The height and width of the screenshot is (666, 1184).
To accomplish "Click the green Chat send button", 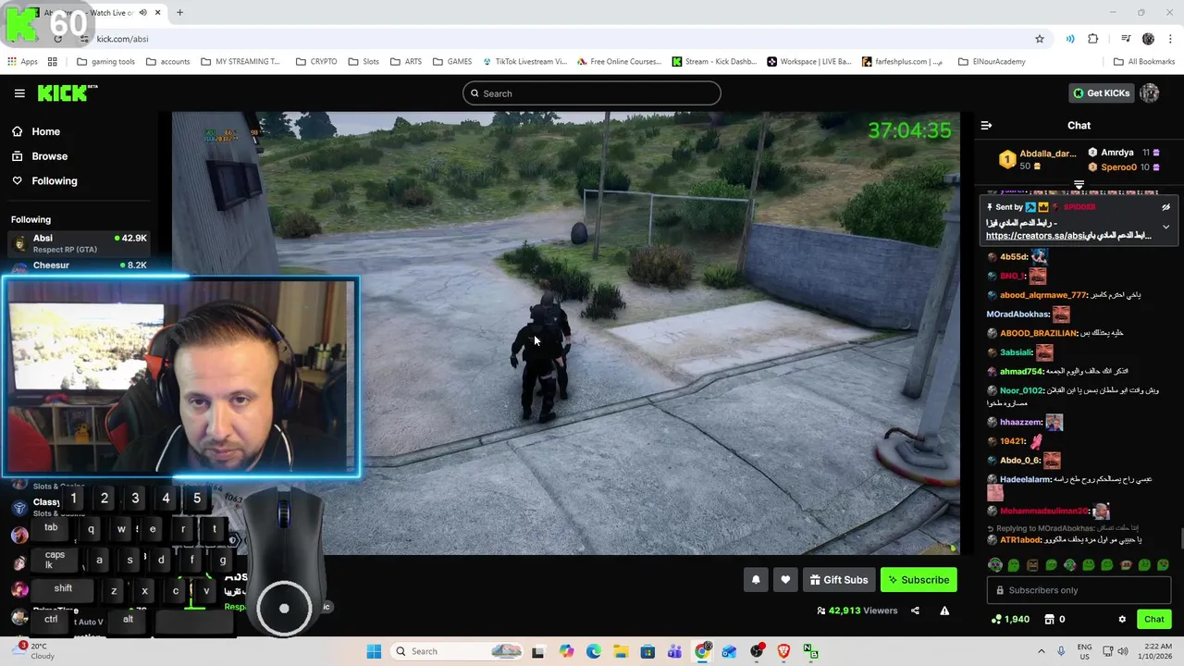I will point(1153,620).
